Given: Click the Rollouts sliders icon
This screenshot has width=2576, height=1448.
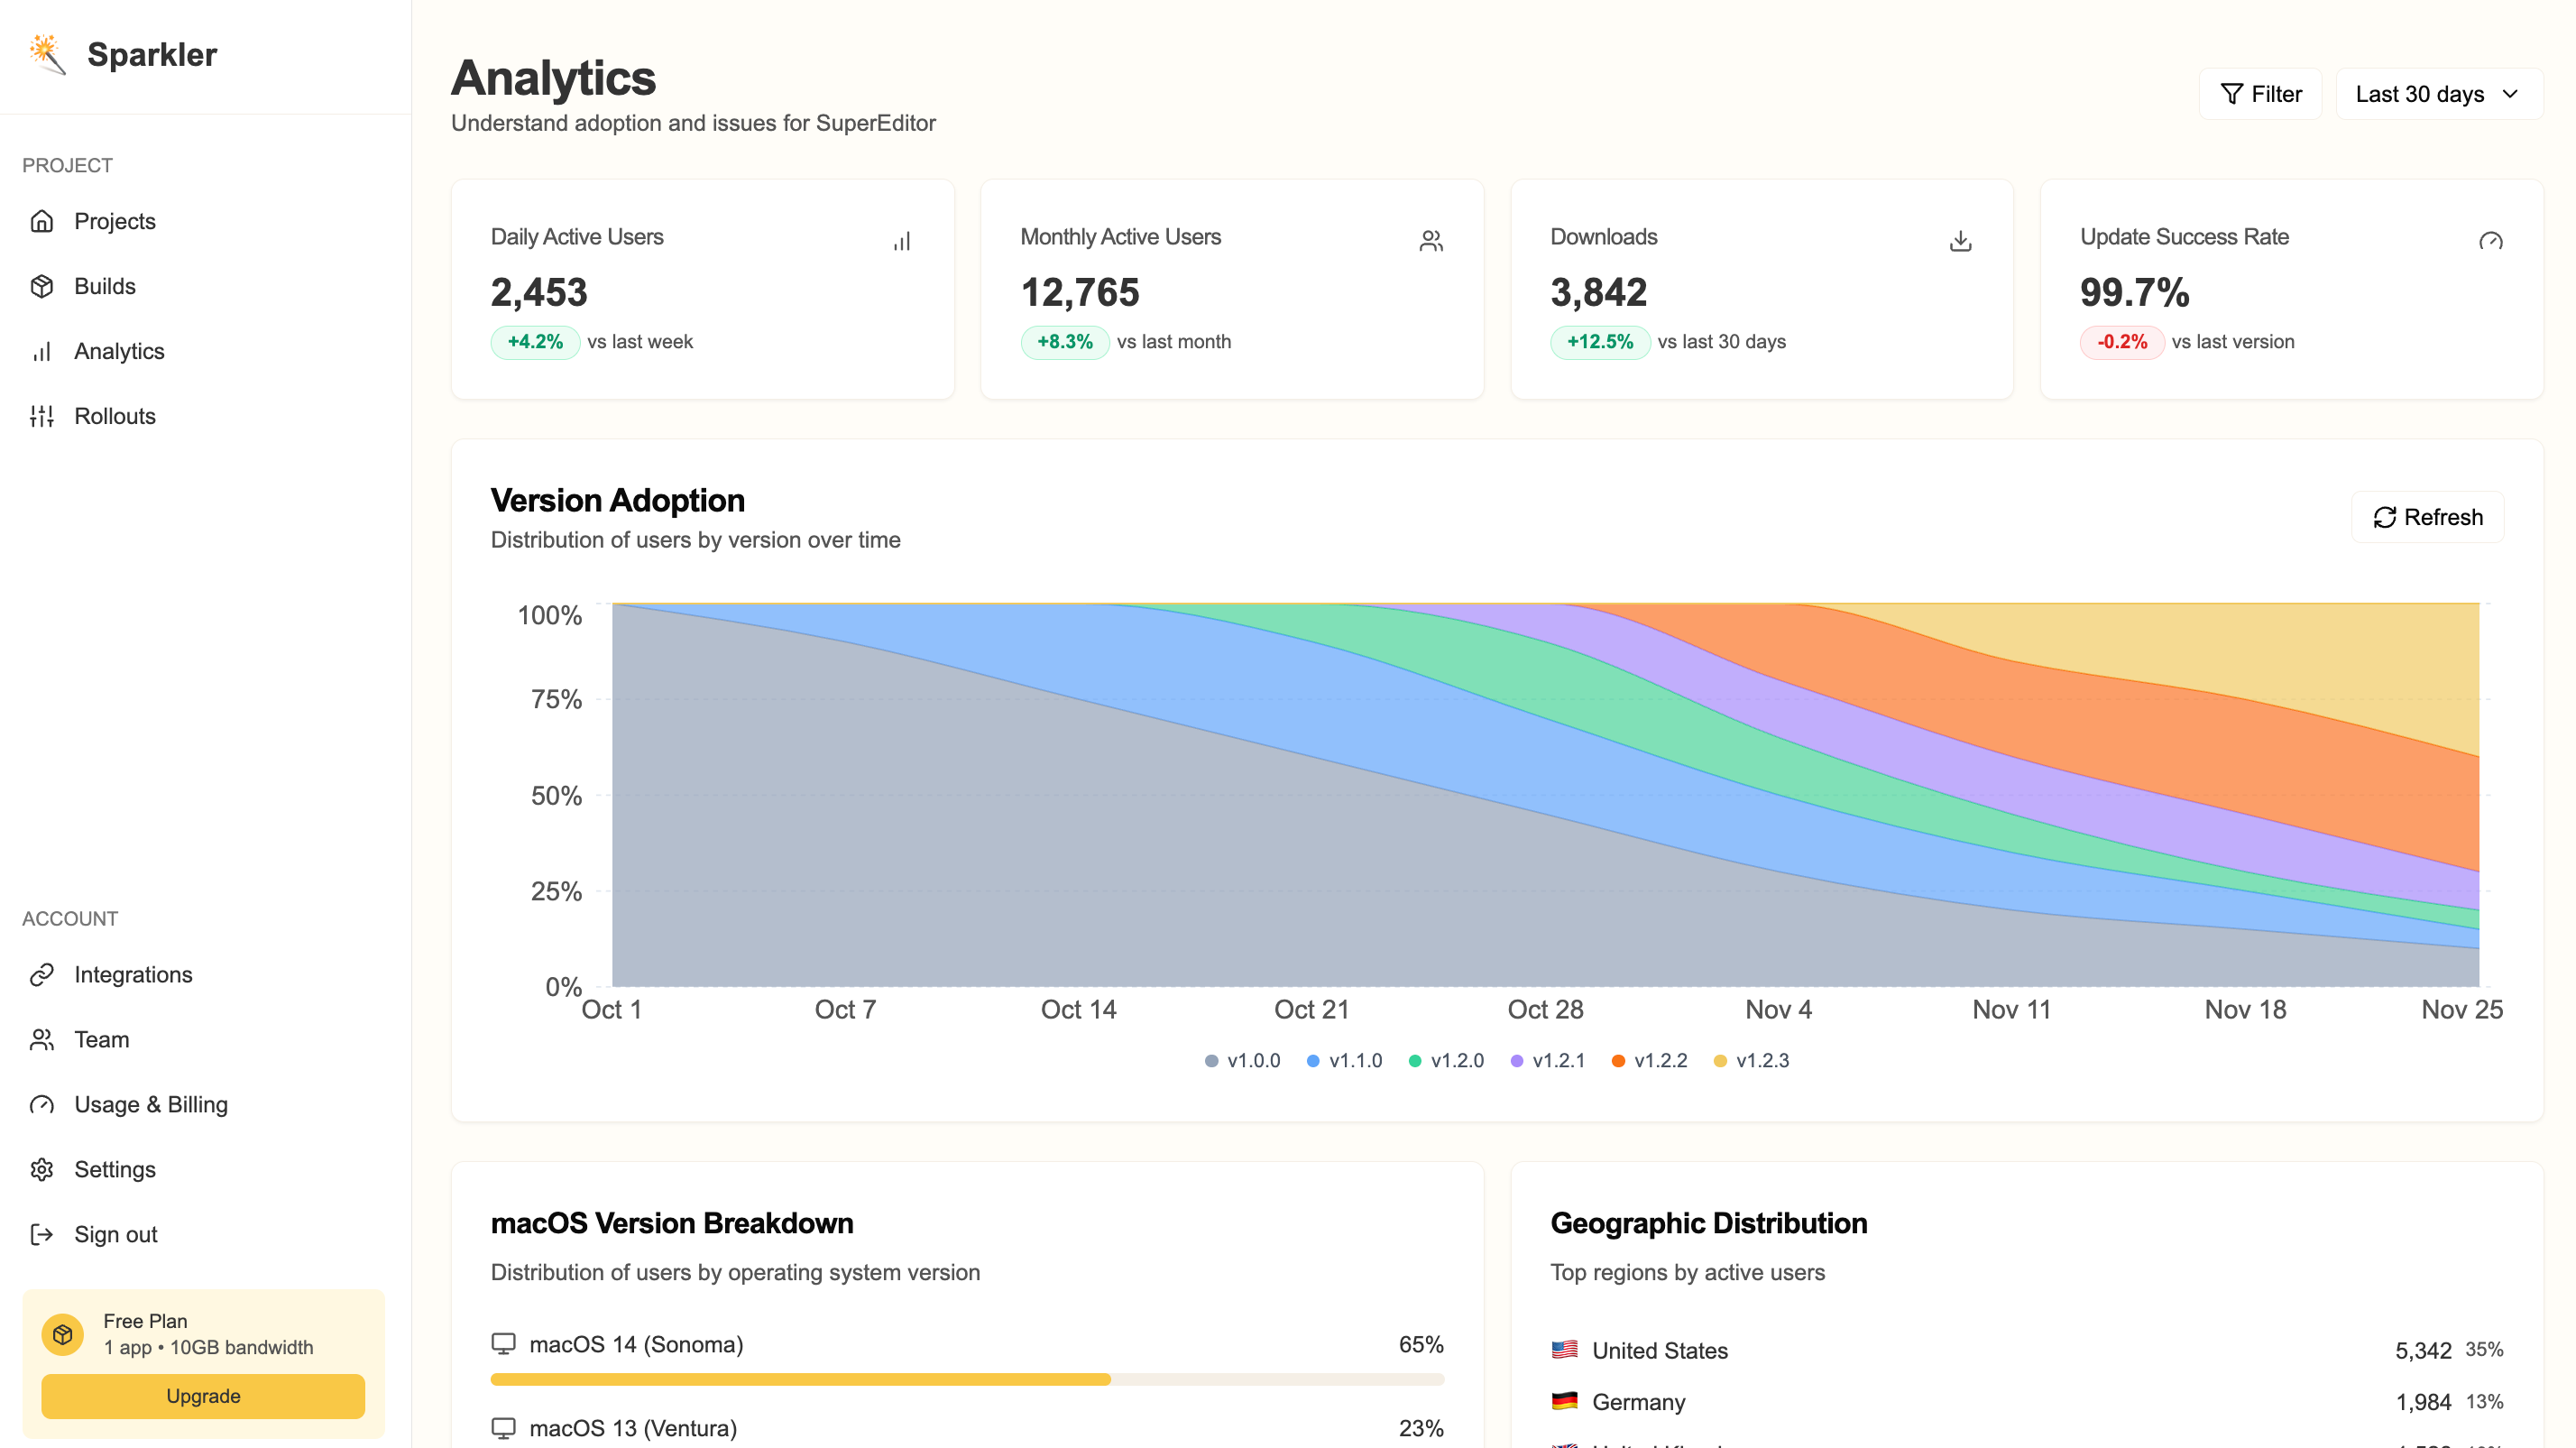Looking at the screenshot, I should [x=42, y=416].
